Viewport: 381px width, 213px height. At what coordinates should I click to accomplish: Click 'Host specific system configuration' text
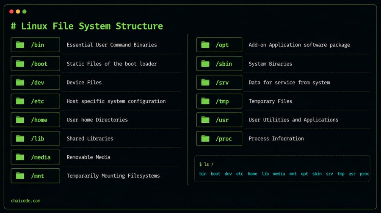[116, 101]
